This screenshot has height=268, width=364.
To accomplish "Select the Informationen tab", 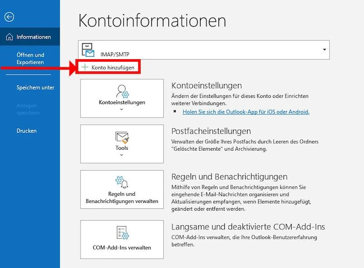I will point(34,37).
